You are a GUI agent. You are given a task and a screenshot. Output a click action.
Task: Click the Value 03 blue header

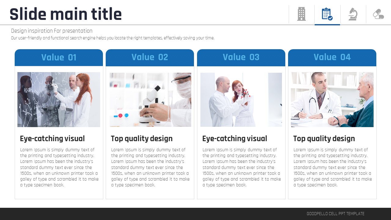[241, 57]
